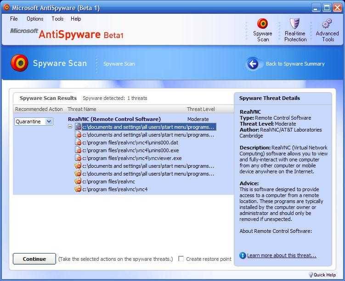Click the Spyware Threat Details heading

pyautogui.click(x=270, y=98)
